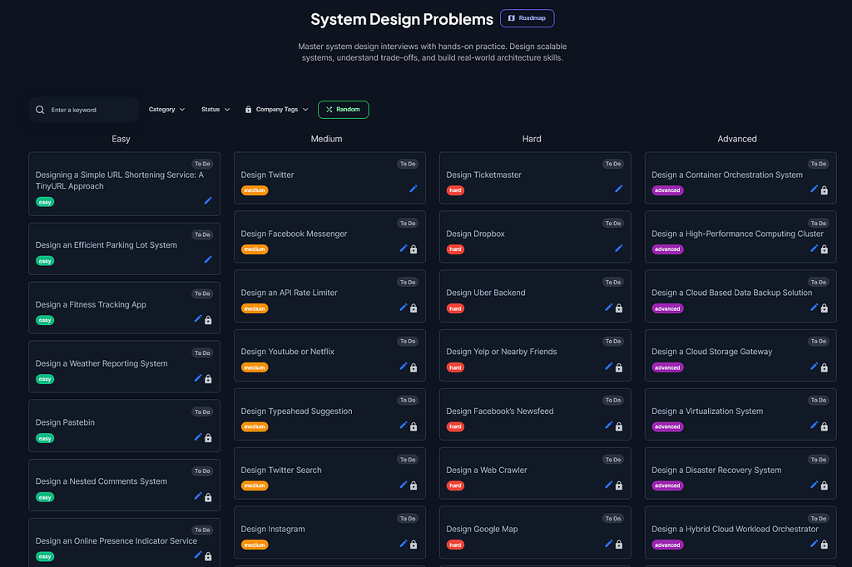The width and height of the screenshot is (852, 567).
Task: Open the Roadmap button
Action: (527, 18)
